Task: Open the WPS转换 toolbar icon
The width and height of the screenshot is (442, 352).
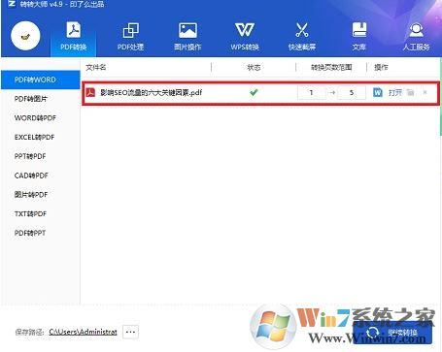Action: (245, 36)
